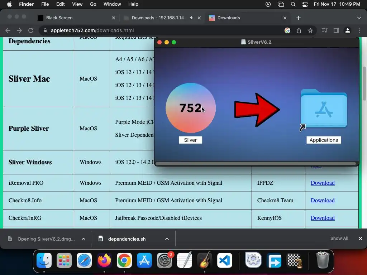Bookmark this page with the star
The image size is (367, 275).
(x=310, y=30)
